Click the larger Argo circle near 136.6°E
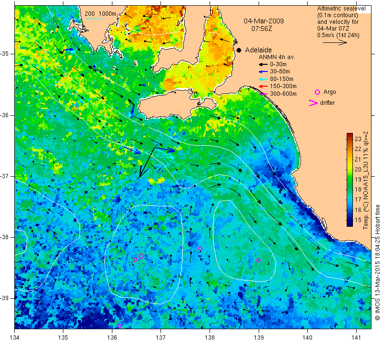 pos(141,256)
